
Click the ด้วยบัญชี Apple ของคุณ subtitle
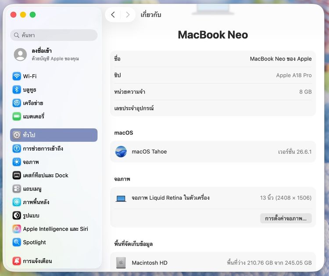point(55,58)
